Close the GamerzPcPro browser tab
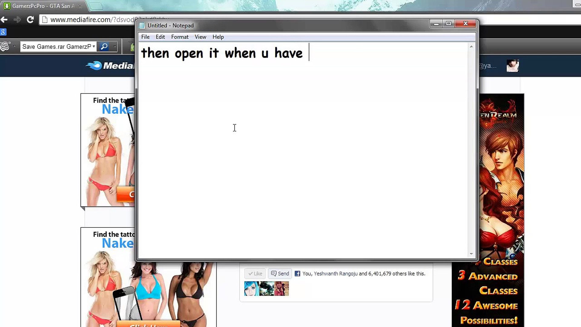This screenshot has width=581, height=327. (80, 6)
